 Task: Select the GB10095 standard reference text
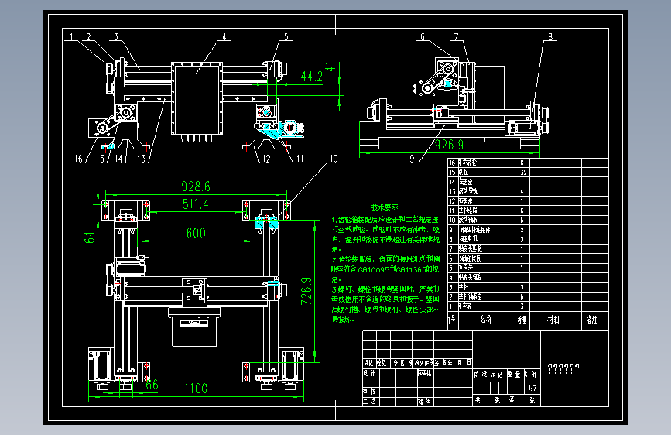point(374,269)
